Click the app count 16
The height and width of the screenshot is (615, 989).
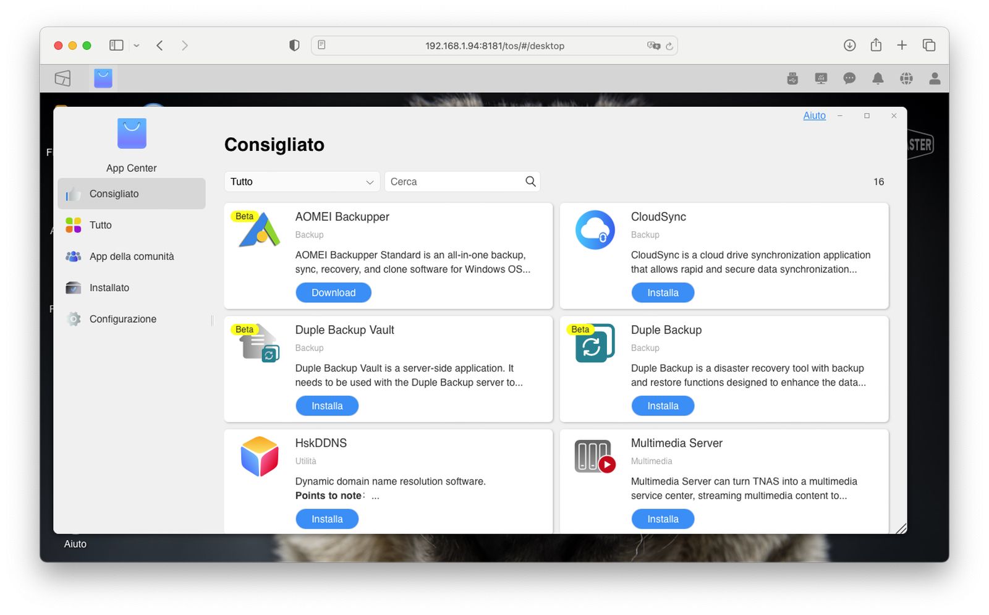(x=878, y=182)
